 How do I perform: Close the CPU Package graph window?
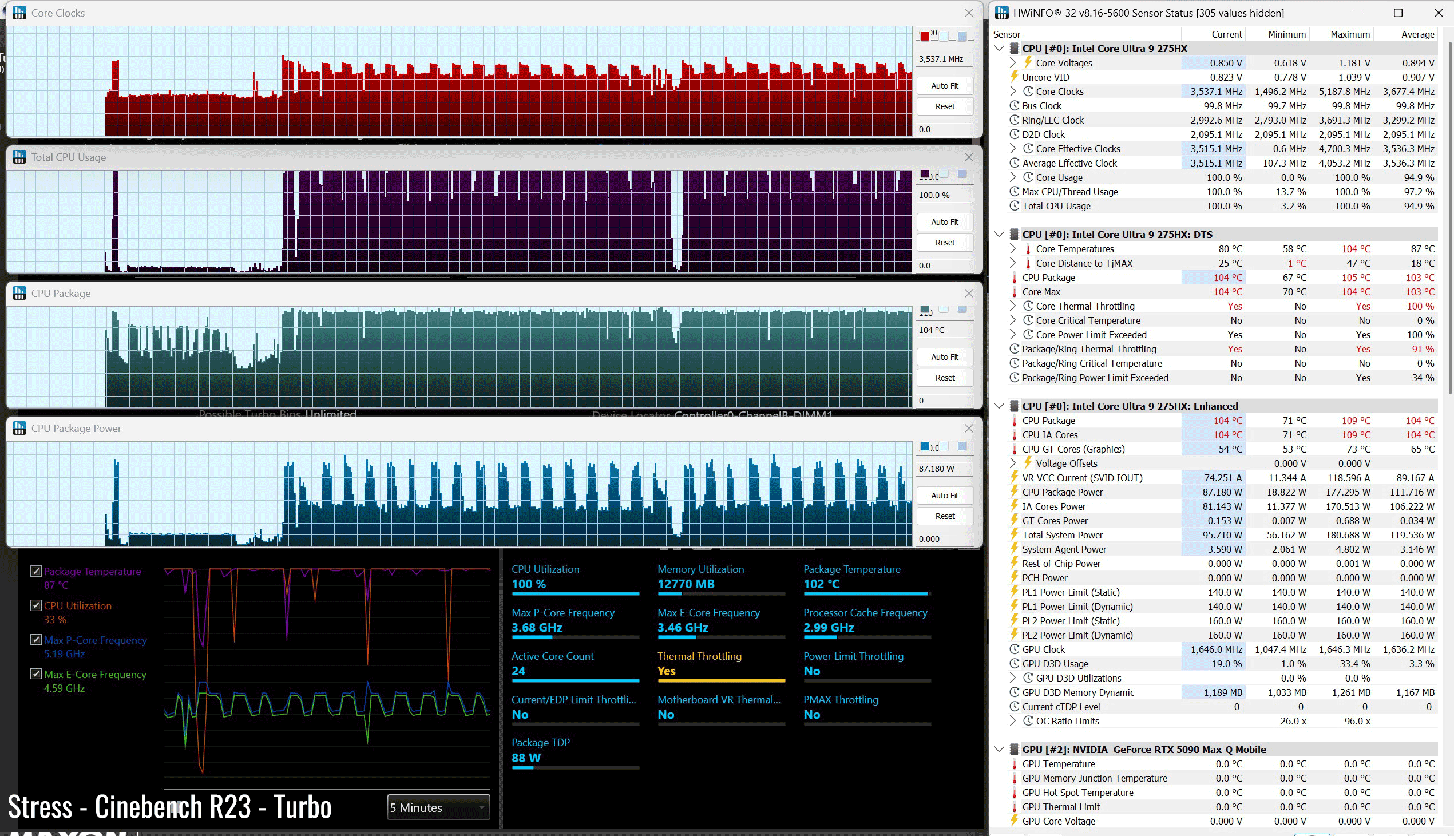[x=969, y=293]
